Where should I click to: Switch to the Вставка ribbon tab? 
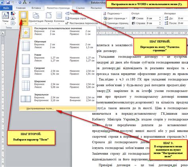tap(36, 8)
